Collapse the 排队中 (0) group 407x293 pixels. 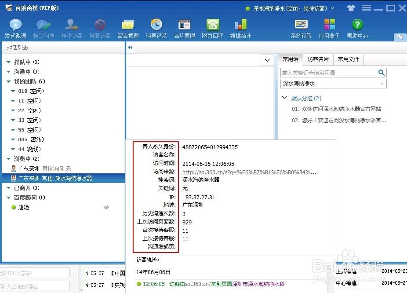pyautogui.click(x=8, y=62)
